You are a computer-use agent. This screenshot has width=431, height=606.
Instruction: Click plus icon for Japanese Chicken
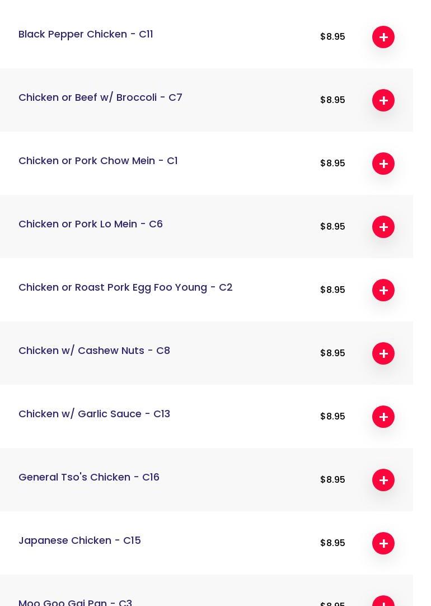[383, 543]
